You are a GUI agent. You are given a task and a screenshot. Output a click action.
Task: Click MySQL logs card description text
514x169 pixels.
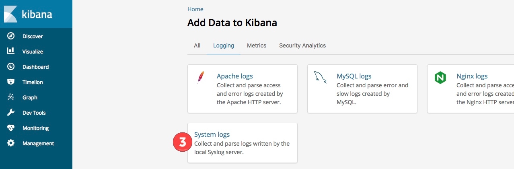coord(372,94)
